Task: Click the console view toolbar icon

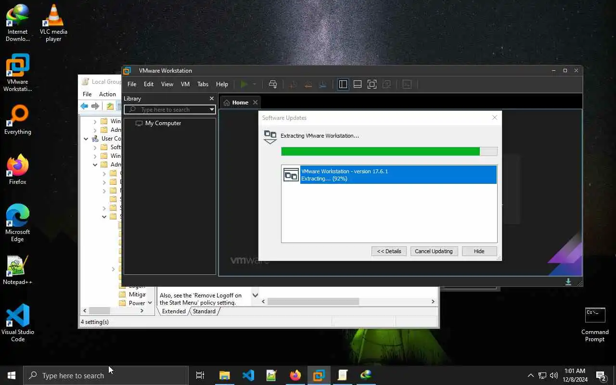Action: tap(407, 84)
